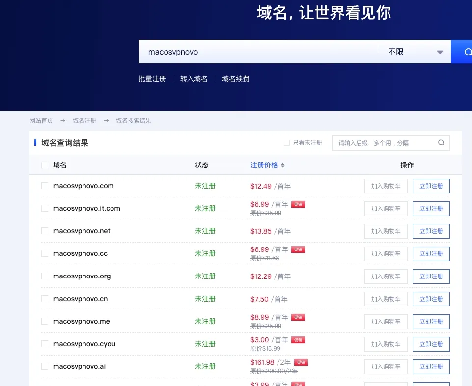Image resolution: width=472 pixels, height=386 pixels.
Task: Open 批量注册 link
Action: 152,79
